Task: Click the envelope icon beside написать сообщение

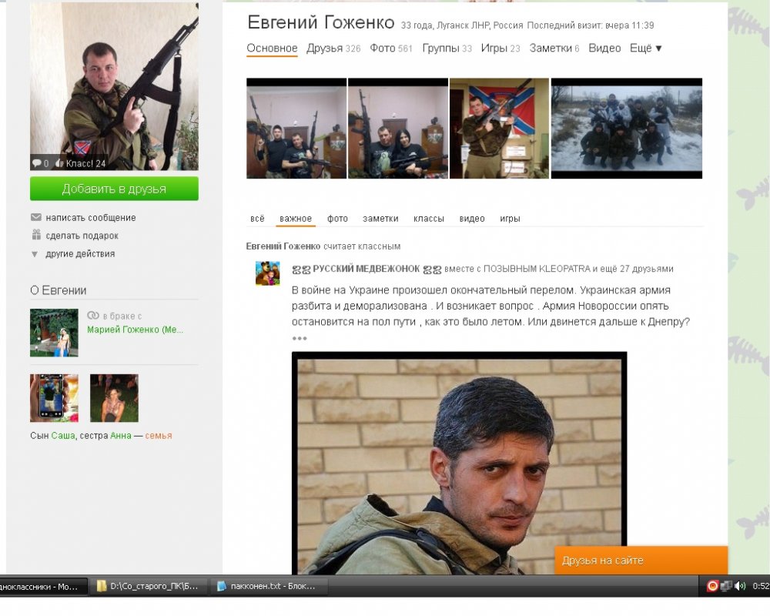Action: 36,218
